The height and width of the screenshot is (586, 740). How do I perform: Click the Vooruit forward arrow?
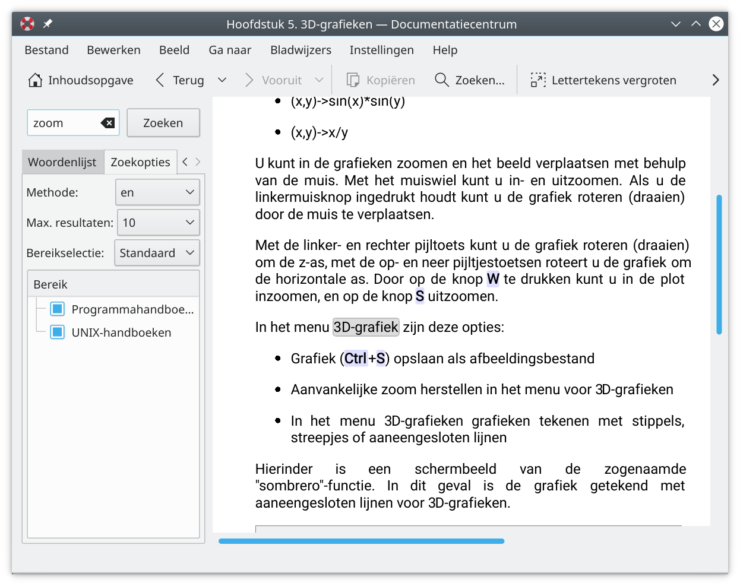click(x=249, y=80)
